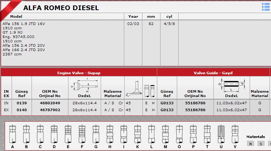Screen dimensions: 271x151
Task: Select valve stem type V icon
Action: coord(235,134)
